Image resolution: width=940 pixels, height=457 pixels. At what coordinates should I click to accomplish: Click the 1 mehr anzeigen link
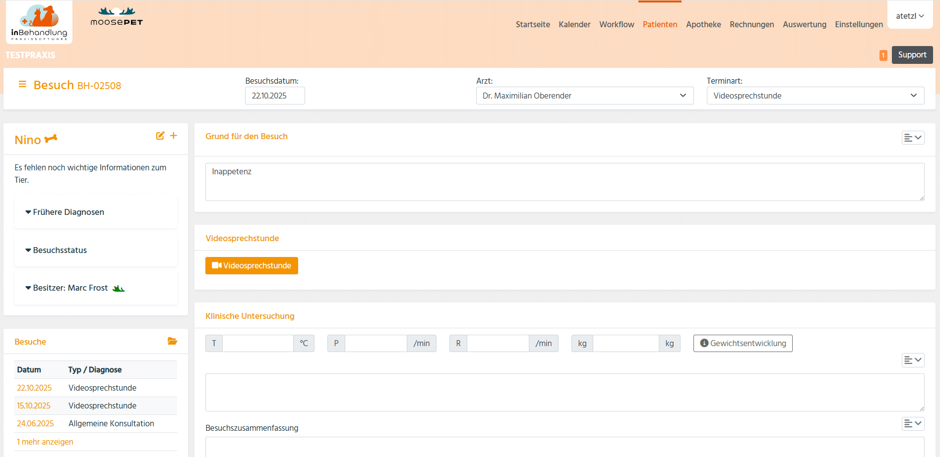[45, 441]
